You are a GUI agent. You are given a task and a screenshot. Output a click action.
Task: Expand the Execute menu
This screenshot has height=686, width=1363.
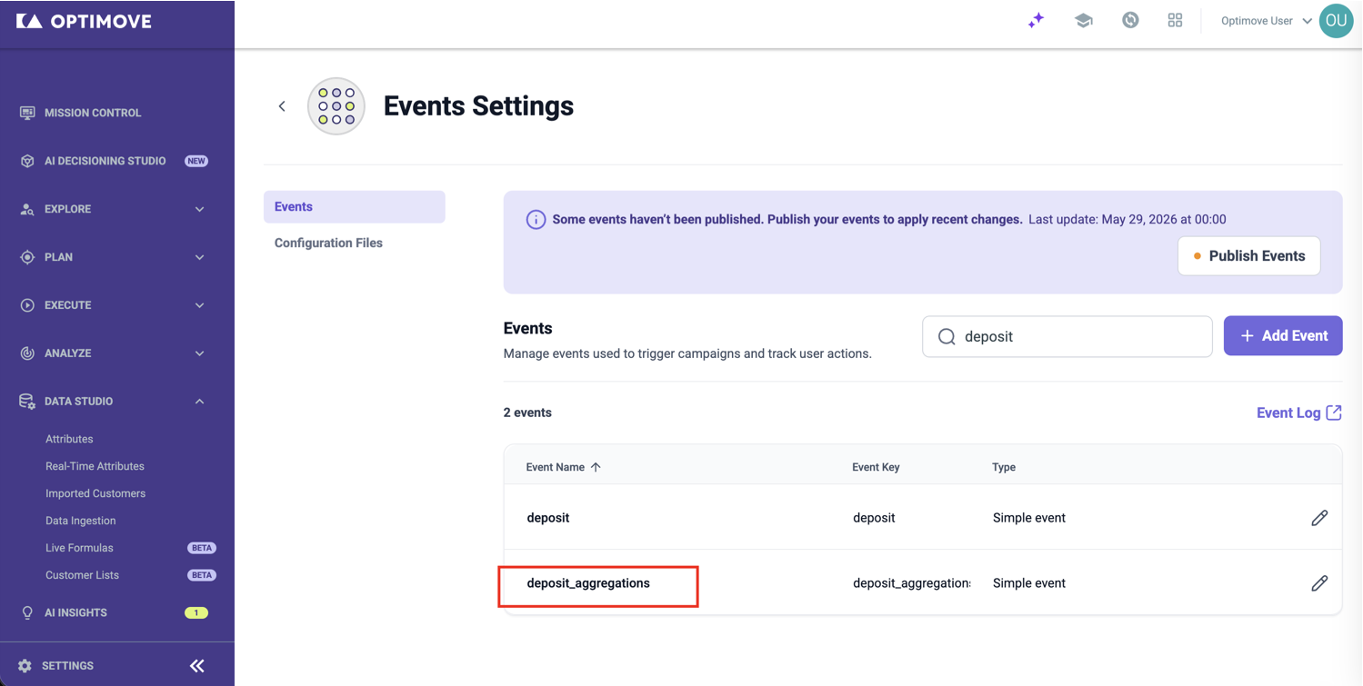[x=113, y=305]
